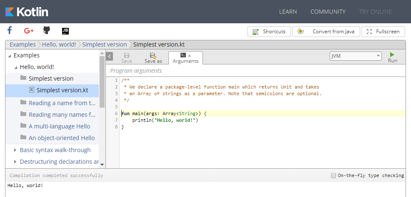
Task: Collapse the sidebar with left chevron button
Action: tap(109, 56)
